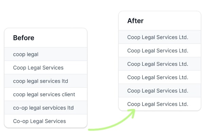
Task: Click the arrowhead pointing to After table
Action: click(x=132, y=113)
